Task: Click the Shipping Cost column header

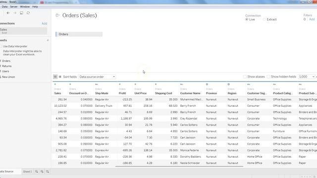Action: tap(163, 93)
